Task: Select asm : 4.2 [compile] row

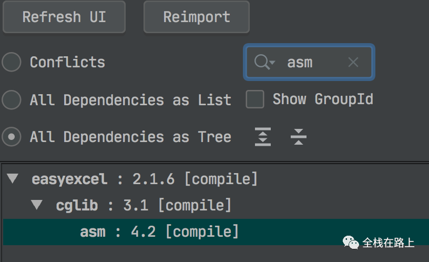Action: 216,231
